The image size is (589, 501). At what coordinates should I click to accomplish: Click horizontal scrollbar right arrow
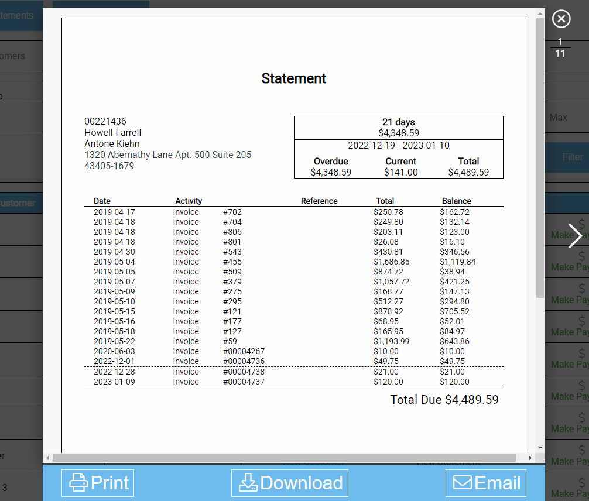[x=530, y=458]
